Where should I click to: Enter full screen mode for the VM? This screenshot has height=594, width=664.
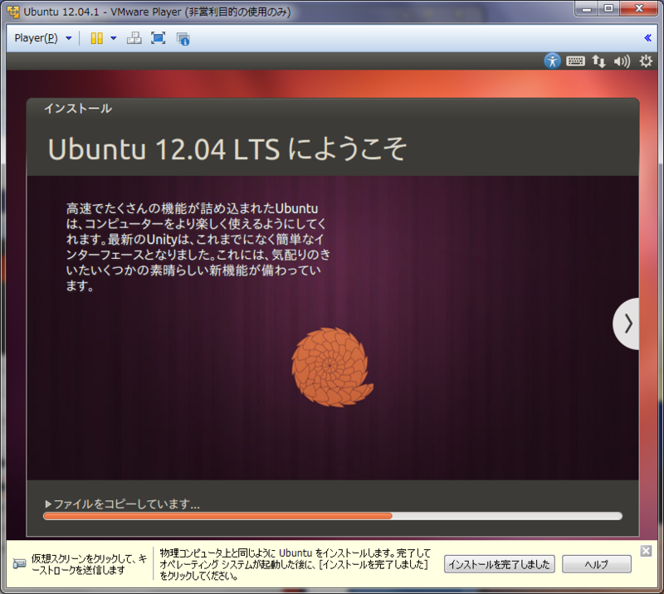158,37
